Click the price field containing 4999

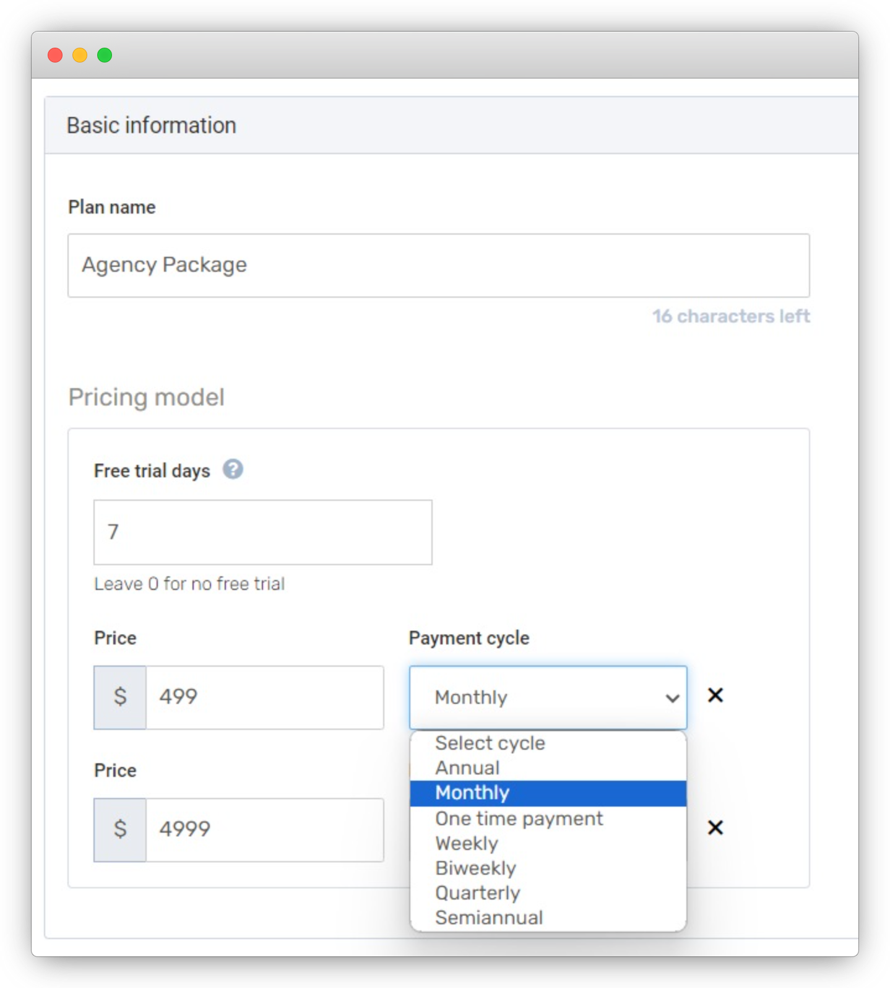265,830
